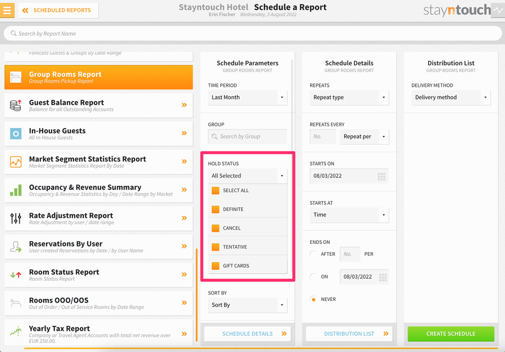Click the Guest Balance Report coins icon
Image resolution: width=505 pixels, height=352 pixels.
coord(16,105)
